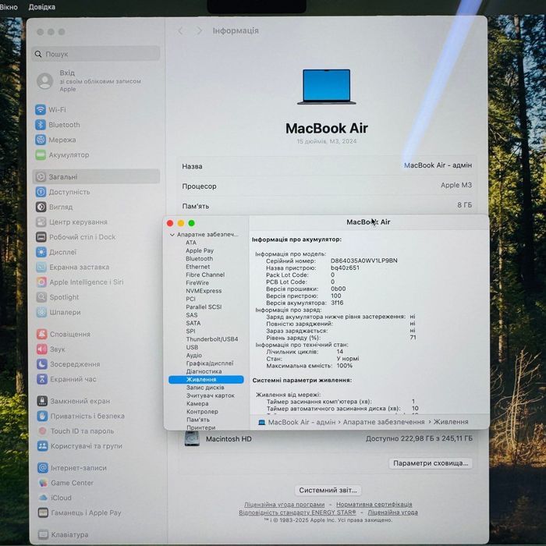Open the Вікно menu in menu bar

click(x=9, y=6)
